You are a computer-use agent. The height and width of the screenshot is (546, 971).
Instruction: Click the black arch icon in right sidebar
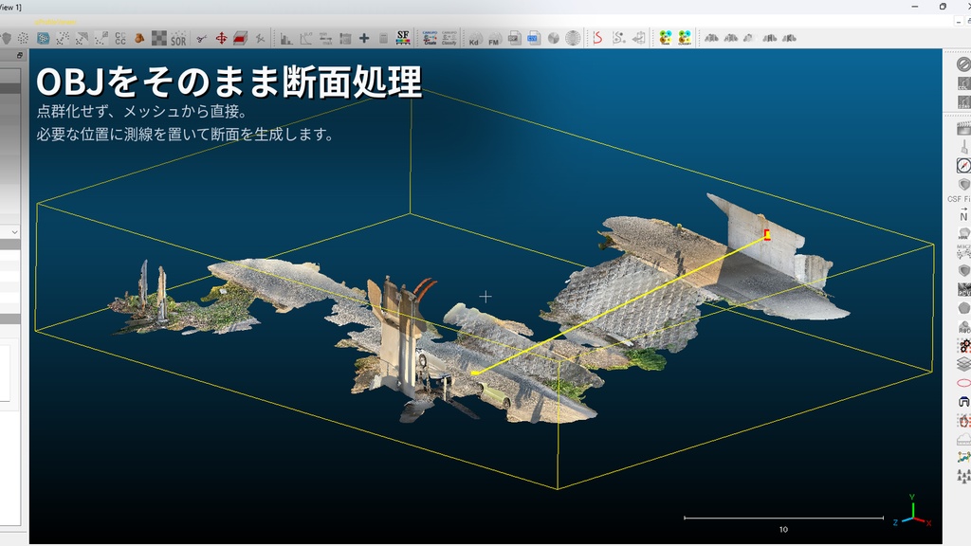[963, 402]
